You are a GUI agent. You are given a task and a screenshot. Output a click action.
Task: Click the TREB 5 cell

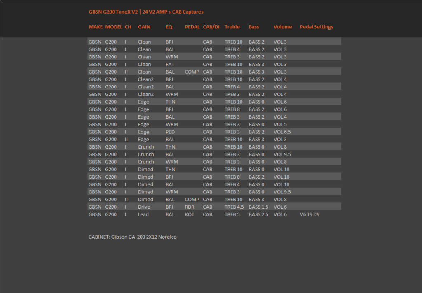(232, 214)
